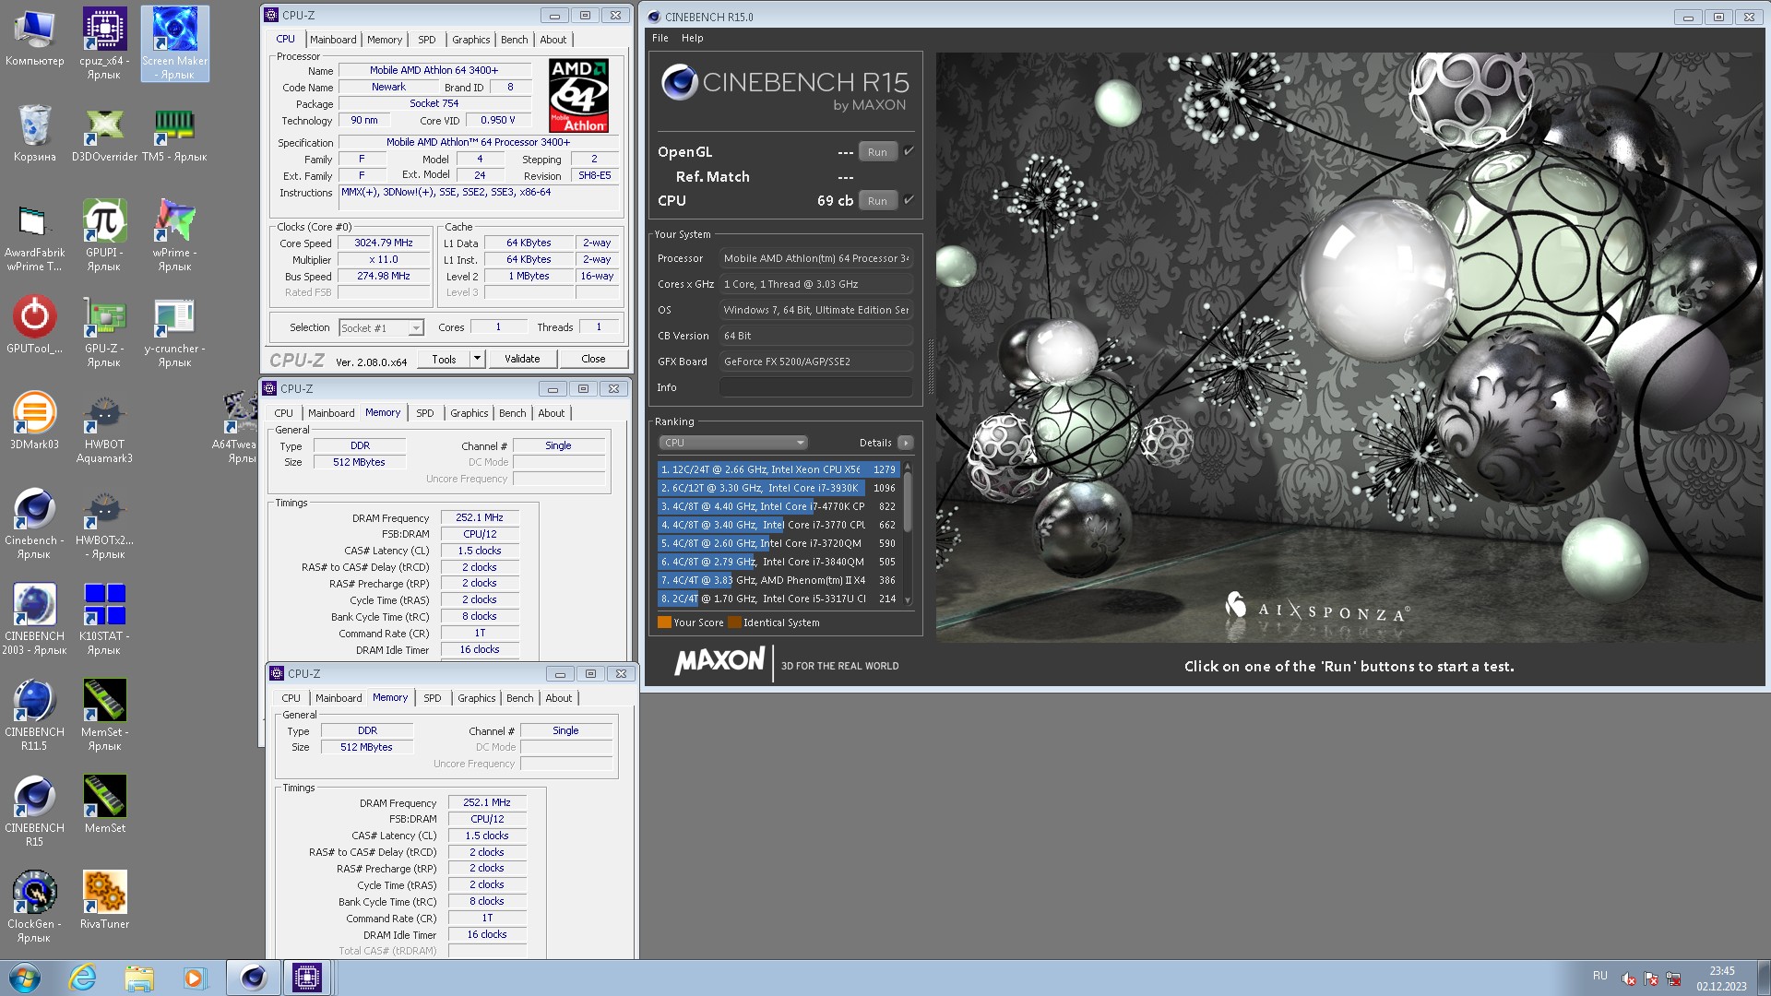Launch CINEBENCH R11.5 desktop icon
1771x996 pixels.
coord(34,717)
